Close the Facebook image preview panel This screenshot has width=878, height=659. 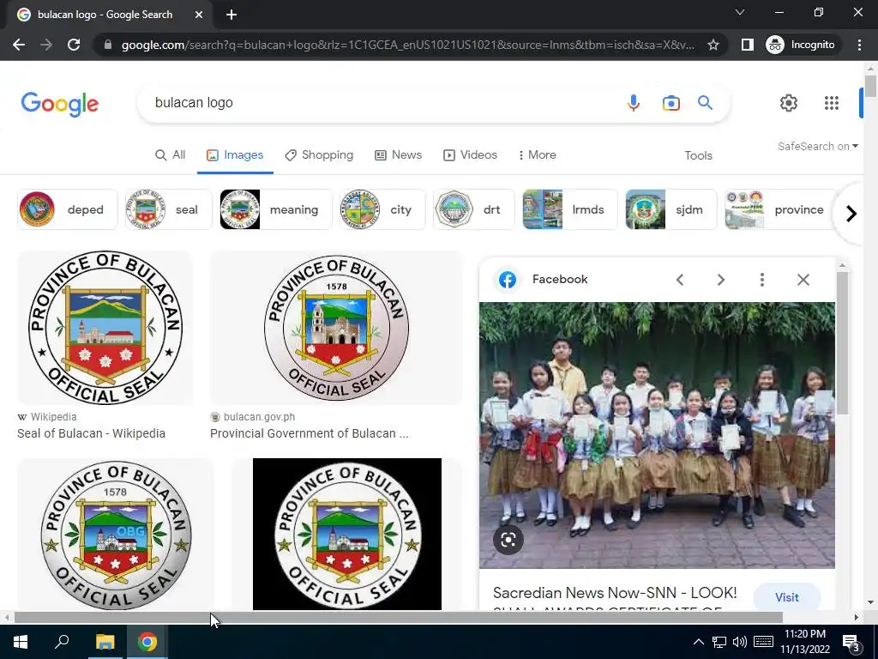tap(803, 280)
